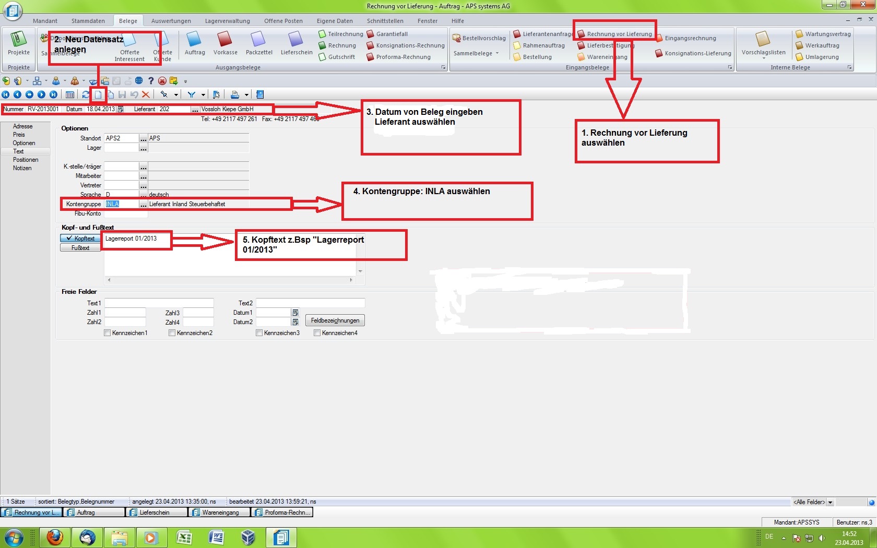Screen dimensions: 877x548
Task: Open the Lagerverwaltung menu tab
Action: coord(227,21)
